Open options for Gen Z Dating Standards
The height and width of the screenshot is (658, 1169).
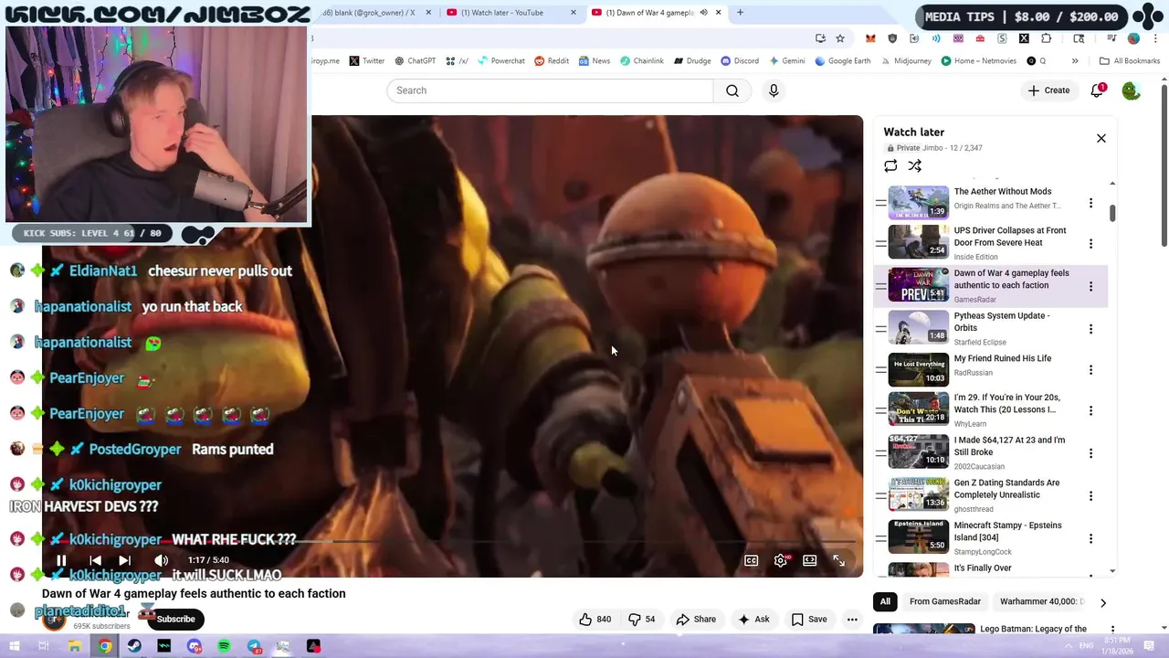point(1090,496)
